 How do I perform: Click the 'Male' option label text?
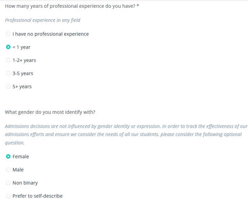click(18, 170)
